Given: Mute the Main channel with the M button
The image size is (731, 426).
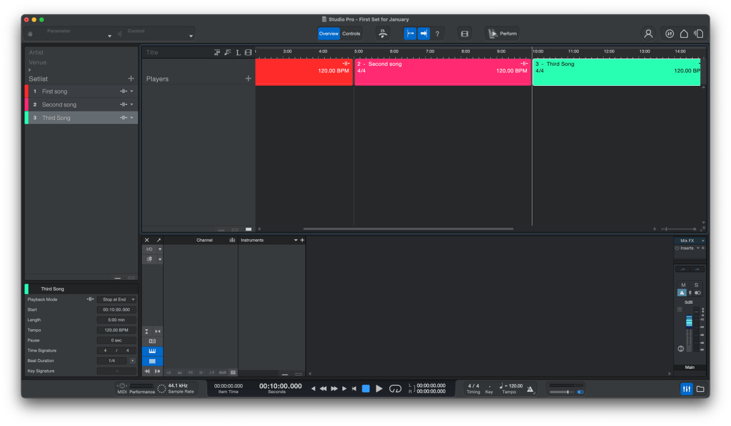Looking at the screenshot, I should click(682, 285).
